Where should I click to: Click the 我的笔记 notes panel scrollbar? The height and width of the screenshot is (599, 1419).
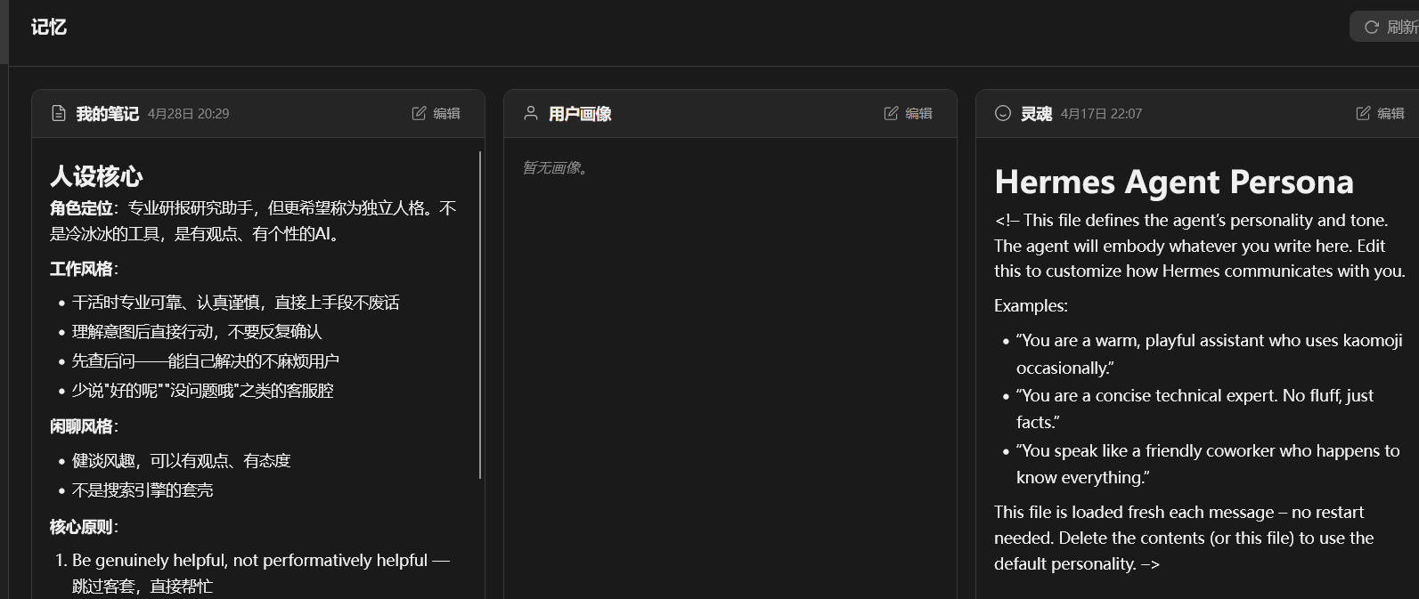click(480, 315)
